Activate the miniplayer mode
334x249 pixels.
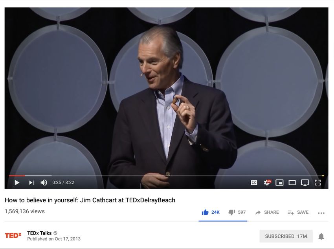point(279,182)
